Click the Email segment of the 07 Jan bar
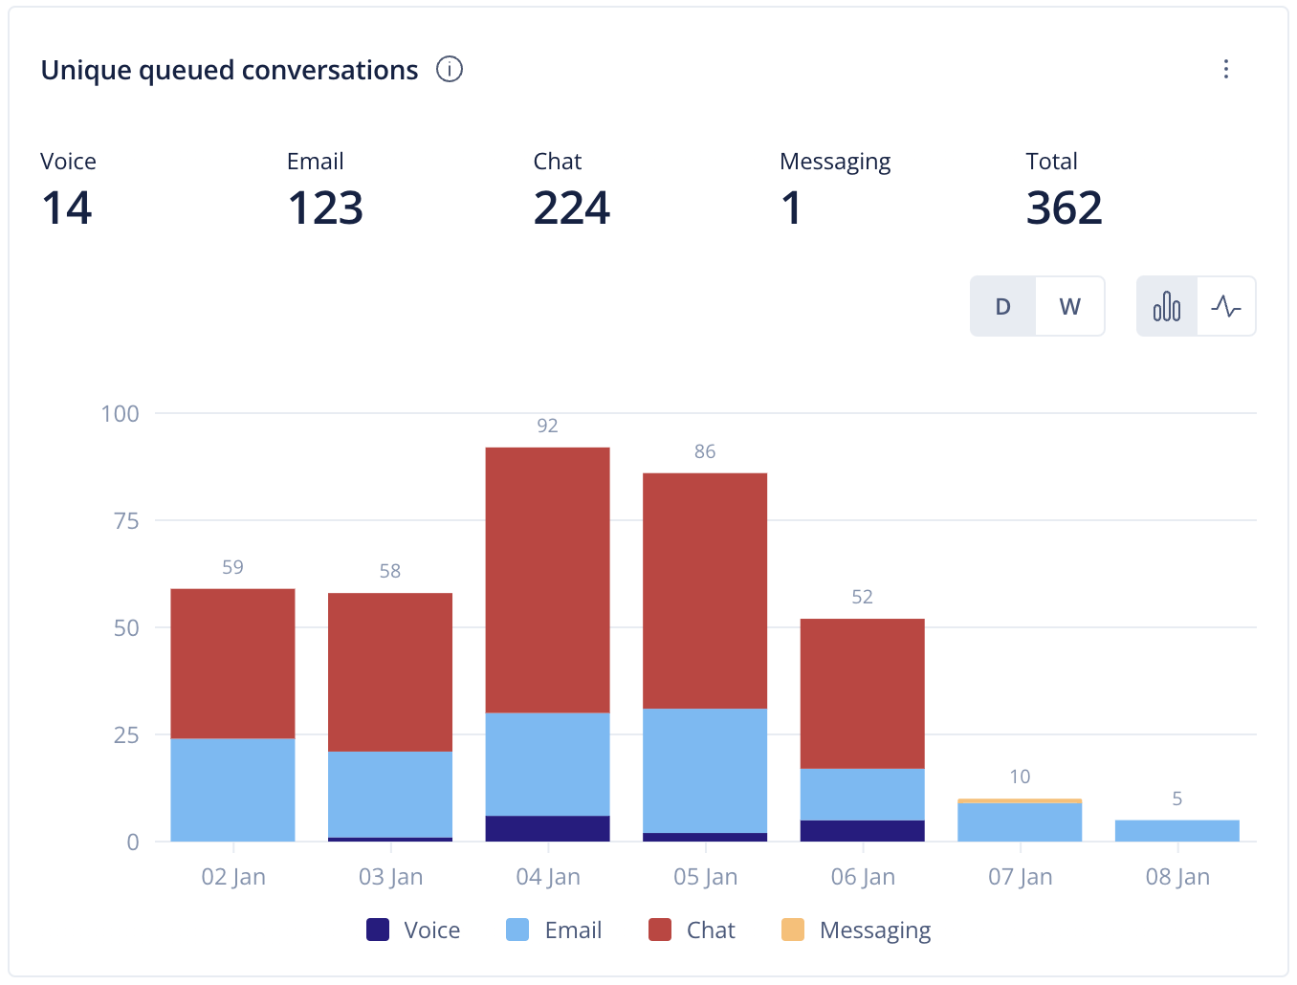This screenshot has height=985, width=1297. coord(1020,822)
